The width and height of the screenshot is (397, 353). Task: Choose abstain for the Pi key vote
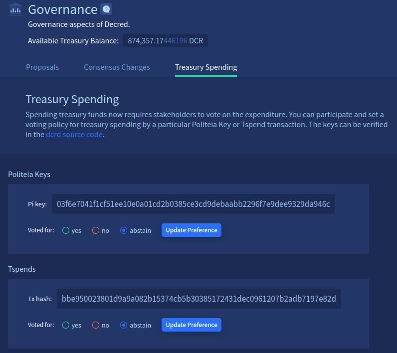[124, 230]
